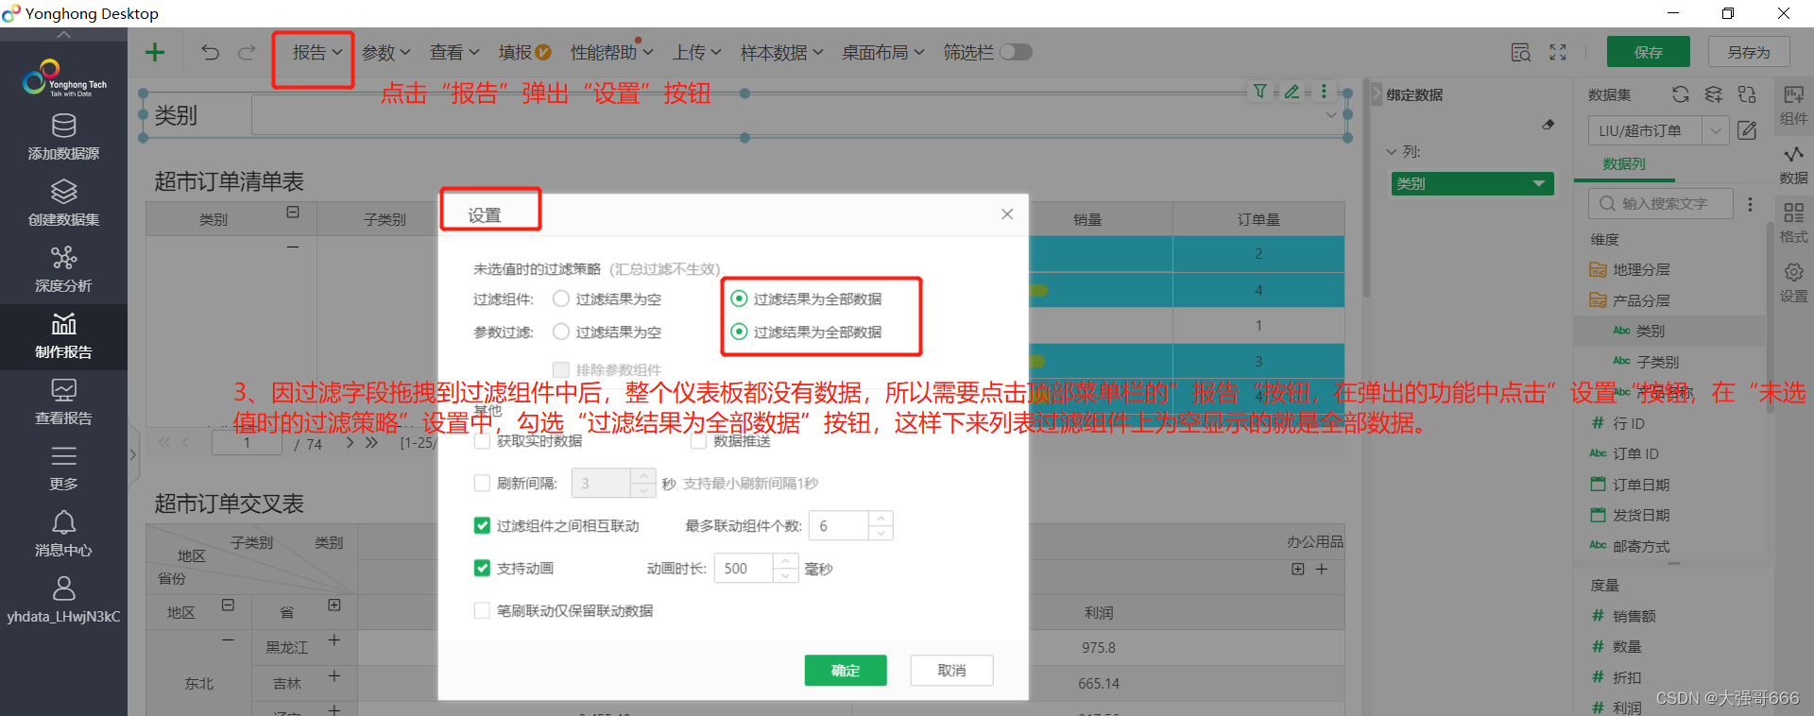The image size is (1814, 716).
Task: Toggle fullscreen mode icon
Action: pyautogui.click(x=1558, y=52)
